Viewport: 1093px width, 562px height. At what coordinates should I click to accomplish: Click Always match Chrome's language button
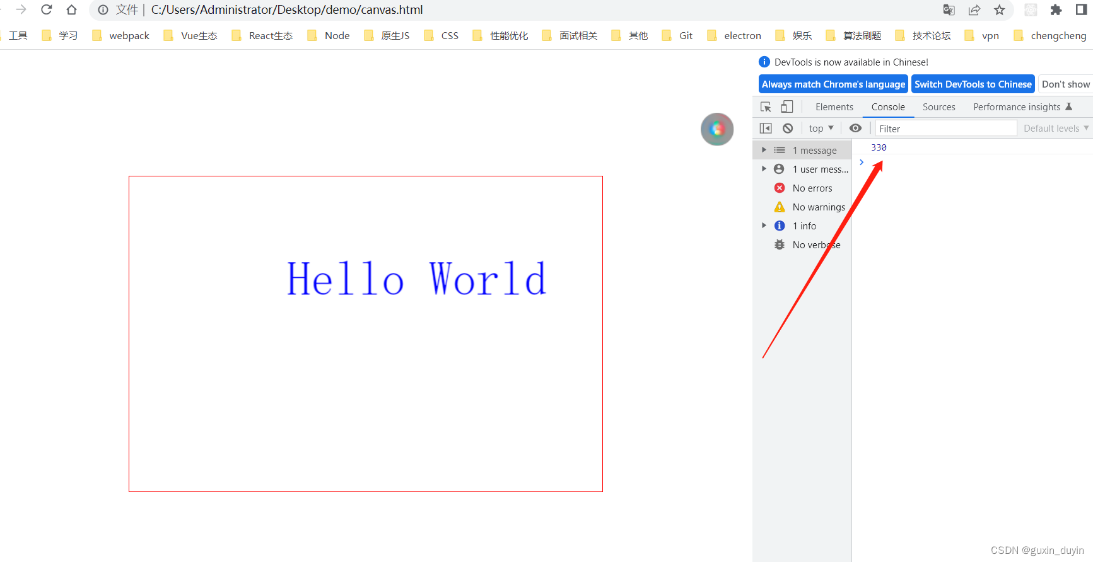click(x=833, y=84)
